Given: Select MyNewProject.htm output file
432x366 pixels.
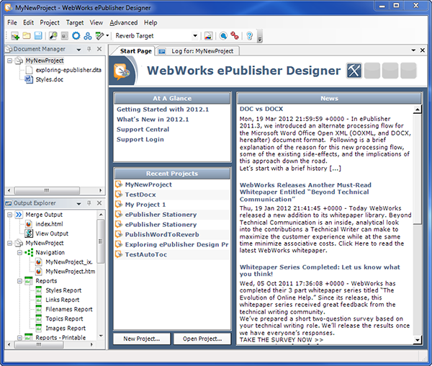Looking at the screenshot, I should point(71,272).
